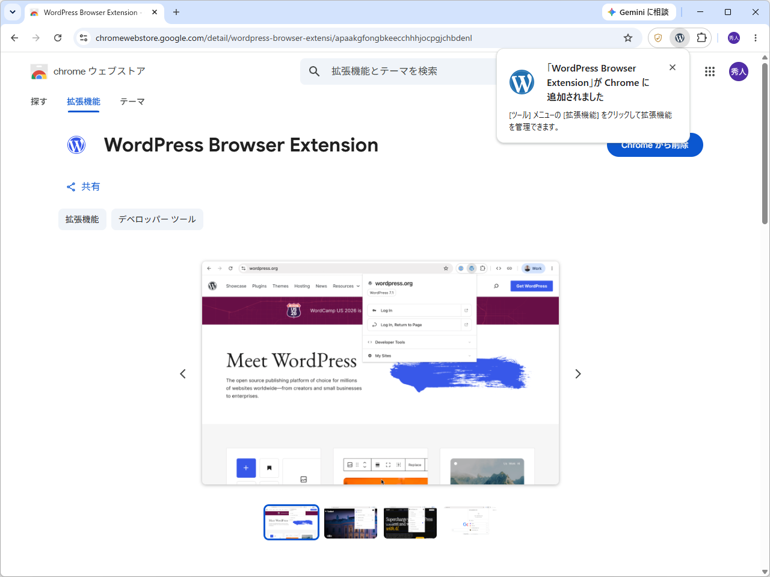This screenshot has width=770, height=577.
Task: Show the next screenshot with right chevron
Action: 578,374
